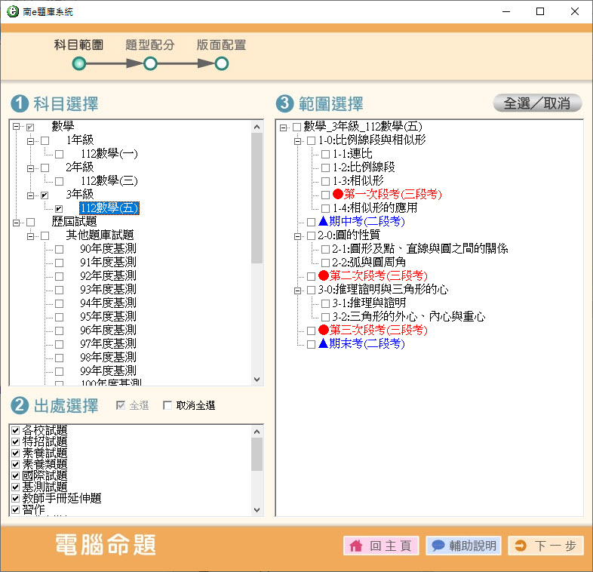Enable the 取消全選 checkbox

click(167, 406)
